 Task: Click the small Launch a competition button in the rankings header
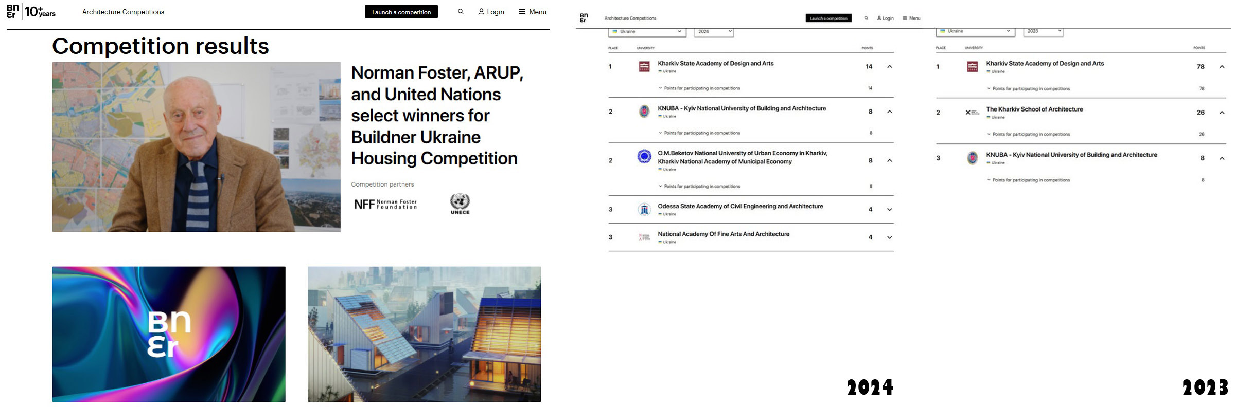[828, 18]
